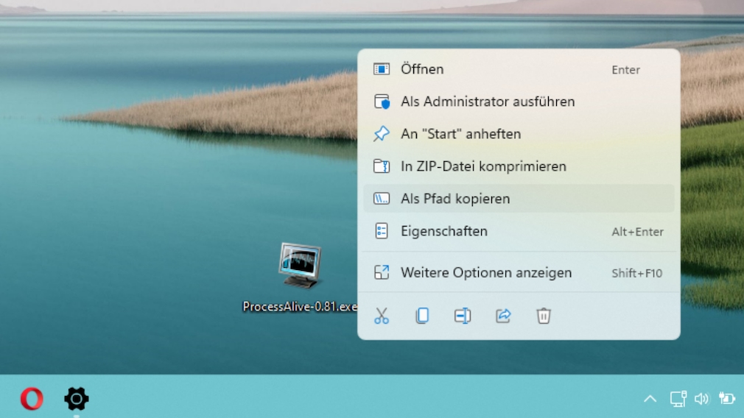Open network status in the system tray
744x418 pixels.
678,399
